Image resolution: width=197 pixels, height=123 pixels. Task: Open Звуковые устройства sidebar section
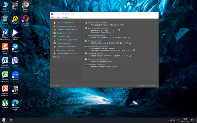point(65,50)
